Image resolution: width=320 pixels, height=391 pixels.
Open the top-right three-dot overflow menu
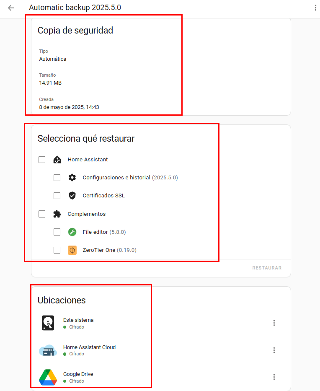(315, 8)
